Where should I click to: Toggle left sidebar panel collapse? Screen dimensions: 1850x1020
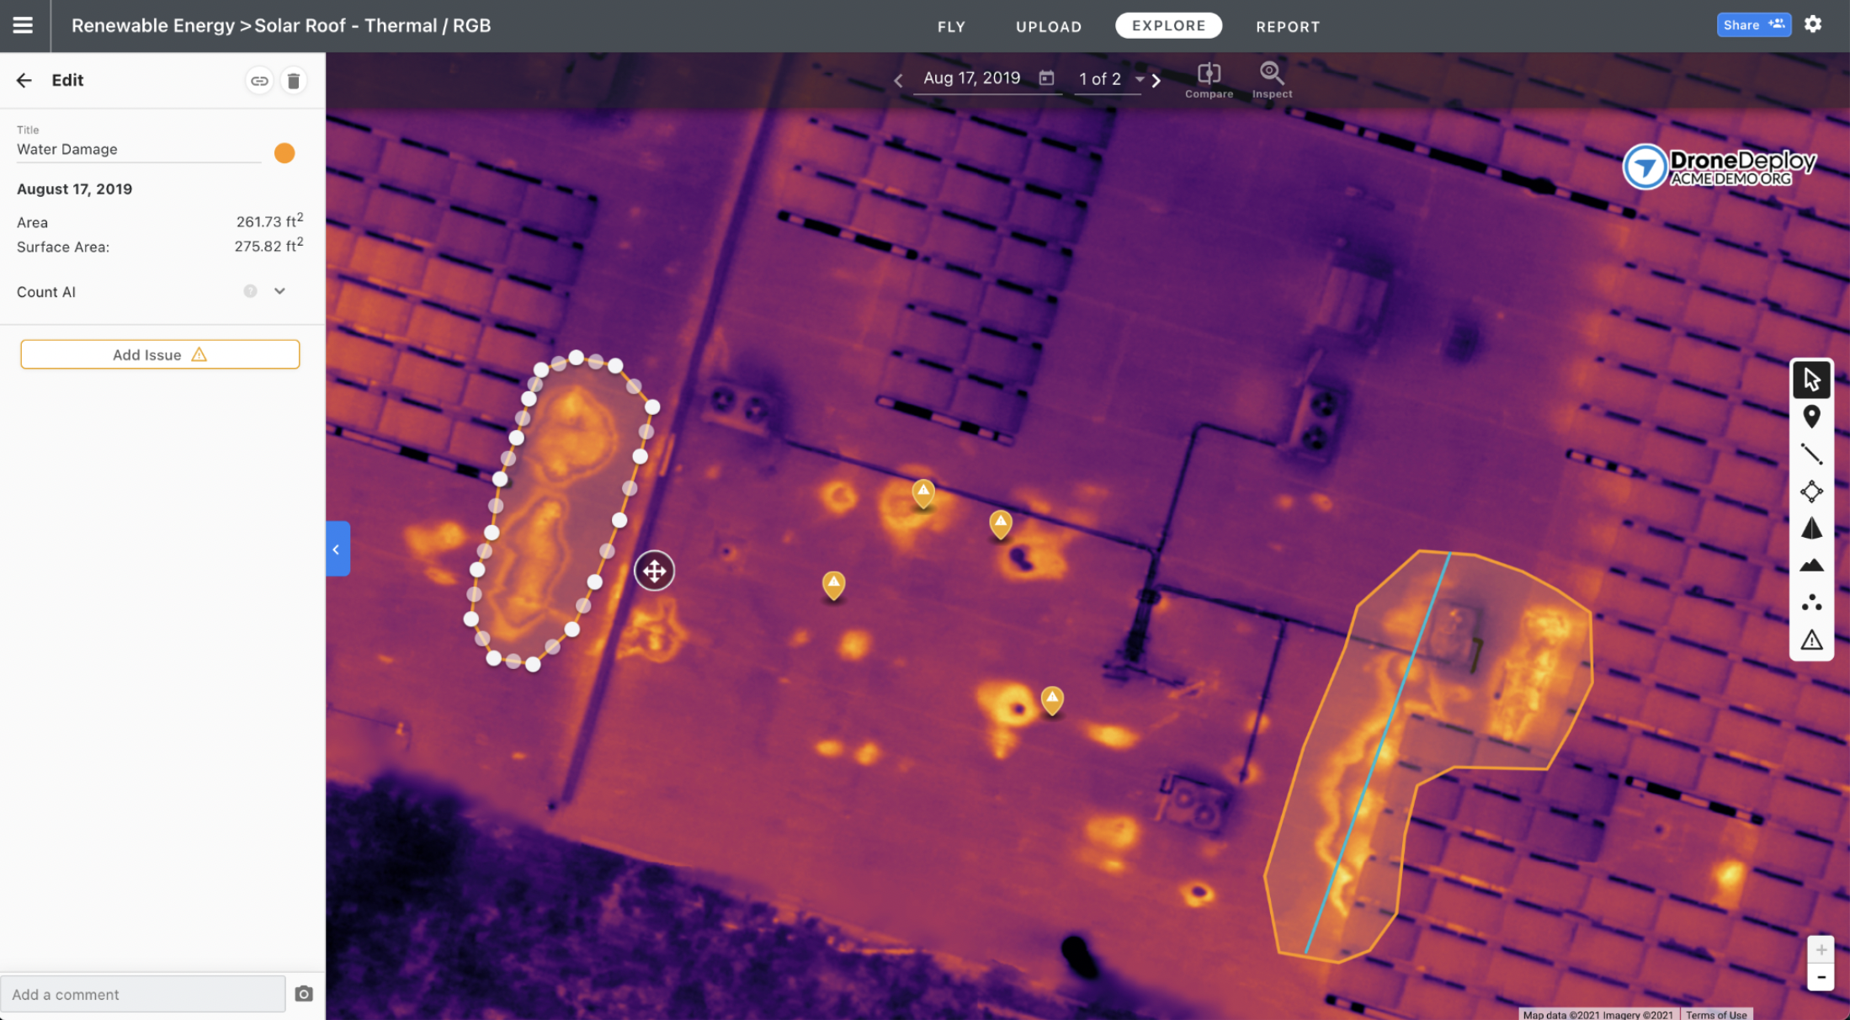(335, 548)
